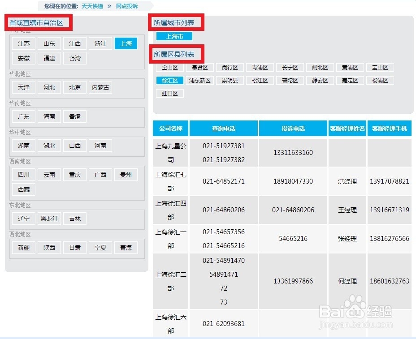Select 贵州 province
This screenshot has height=339, width=416.
point(126,175)
